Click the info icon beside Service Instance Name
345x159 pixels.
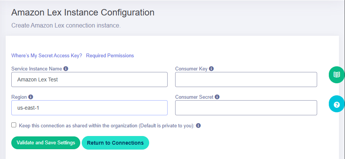[x=66, y=69]
